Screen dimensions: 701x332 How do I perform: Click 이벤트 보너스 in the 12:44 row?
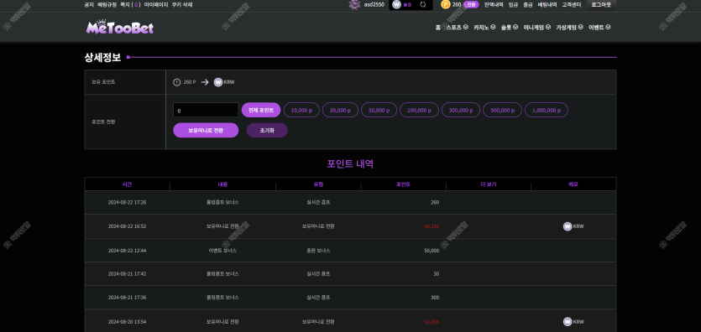coord(222,251)
